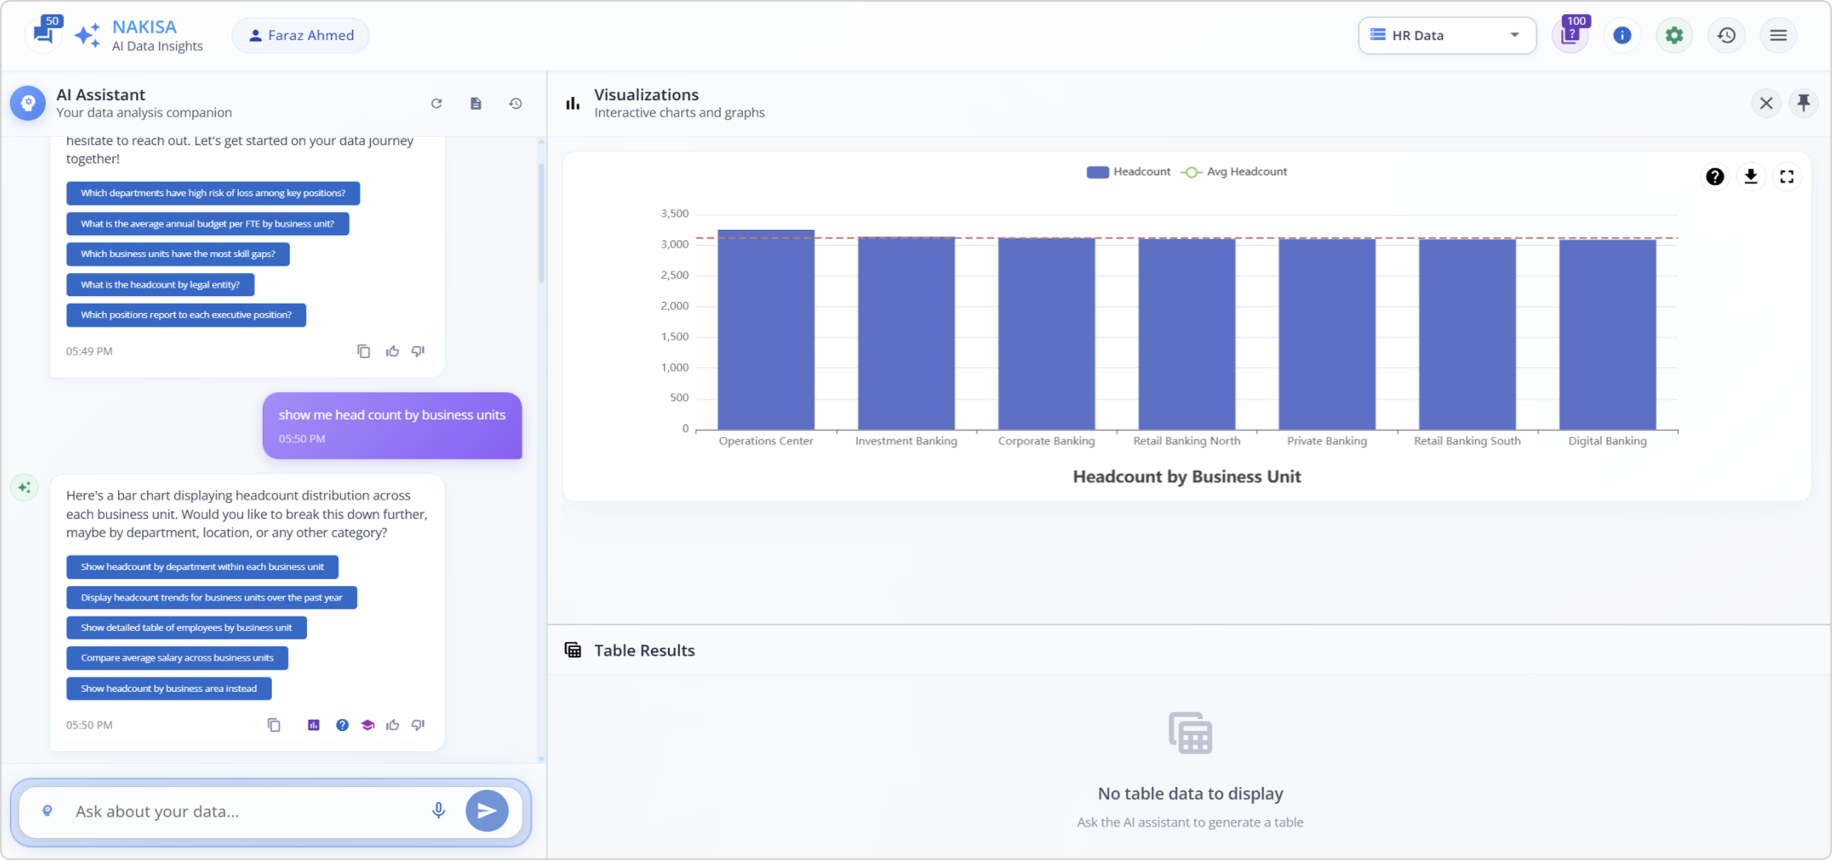Click 'Compare average salary across business units'
1832x860 pixels.
coord(177,658)
